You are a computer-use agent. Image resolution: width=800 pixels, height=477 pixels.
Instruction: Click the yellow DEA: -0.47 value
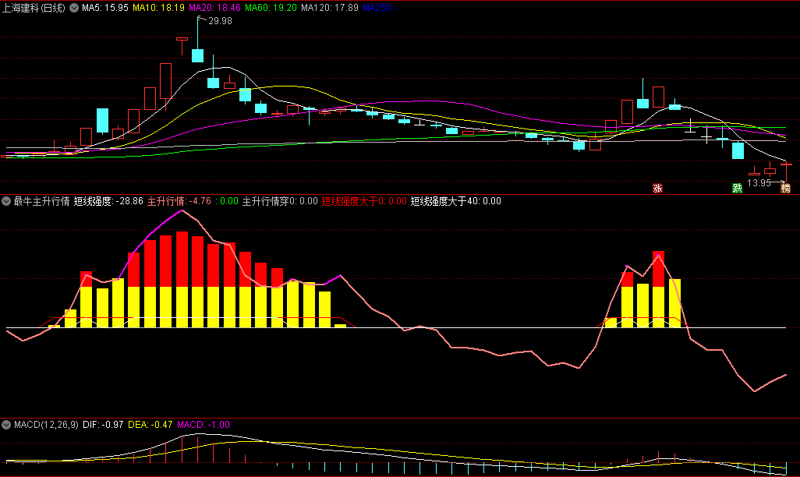coord(150,425)
